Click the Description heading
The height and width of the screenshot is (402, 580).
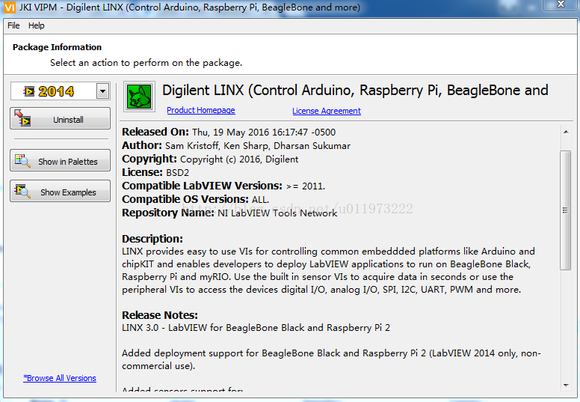(x=152, y=239)
